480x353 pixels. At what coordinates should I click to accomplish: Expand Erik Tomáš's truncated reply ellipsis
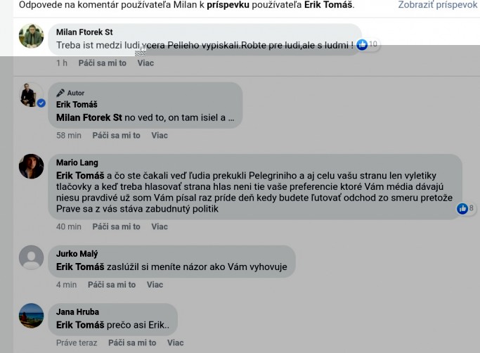coord(231,118)
